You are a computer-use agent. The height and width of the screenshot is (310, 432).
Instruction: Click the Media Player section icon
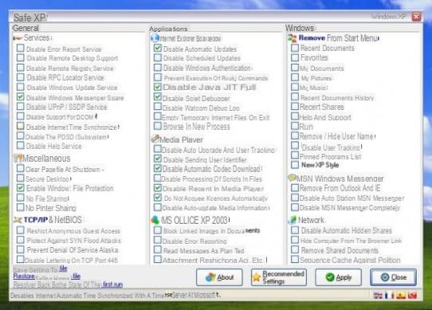tap(155, 139)
